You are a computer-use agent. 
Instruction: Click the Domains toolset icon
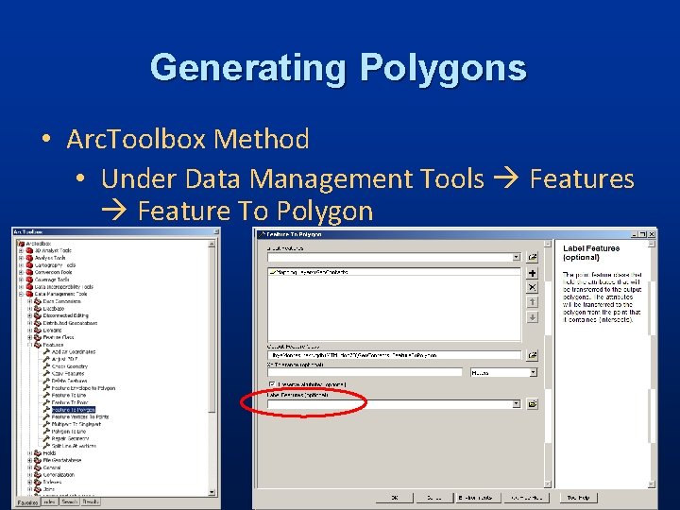pyautogui.click(x=38, y=330)
